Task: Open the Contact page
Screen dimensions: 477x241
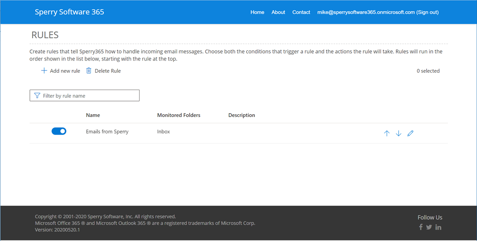Action: click(301, 12)
